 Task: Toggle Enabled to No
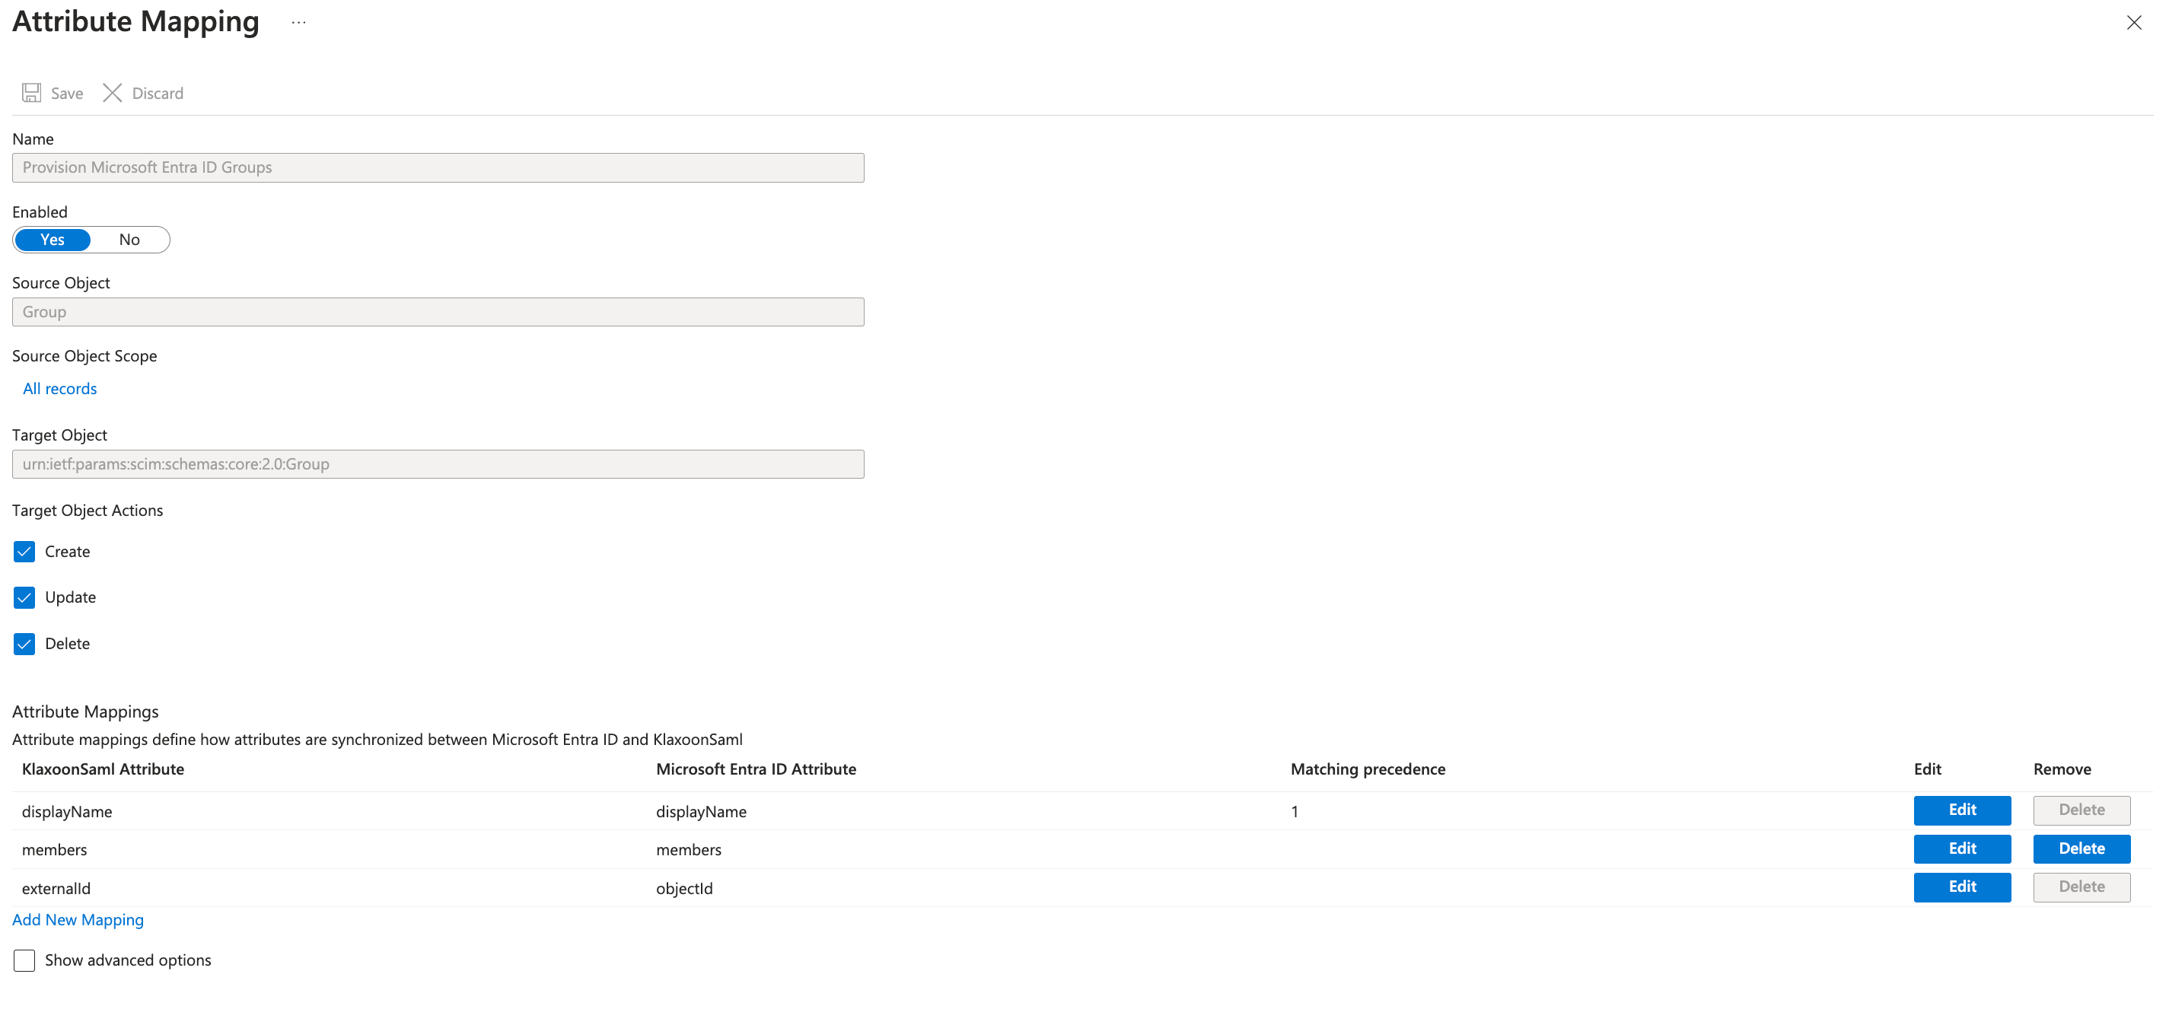(x=129, y=240)
